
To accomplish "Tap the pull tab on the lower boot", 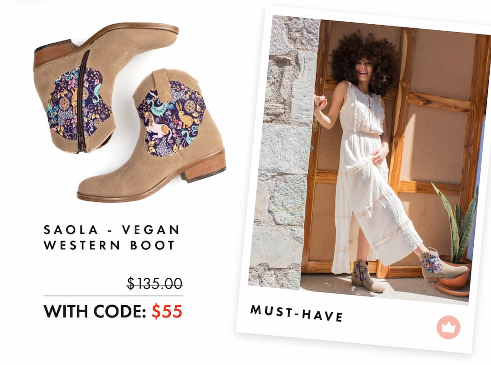I will point(161,83).
